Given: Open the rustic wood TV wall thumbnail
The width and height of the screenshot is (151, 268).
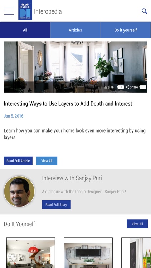Looking at the screenshot, I should (88, 253).
